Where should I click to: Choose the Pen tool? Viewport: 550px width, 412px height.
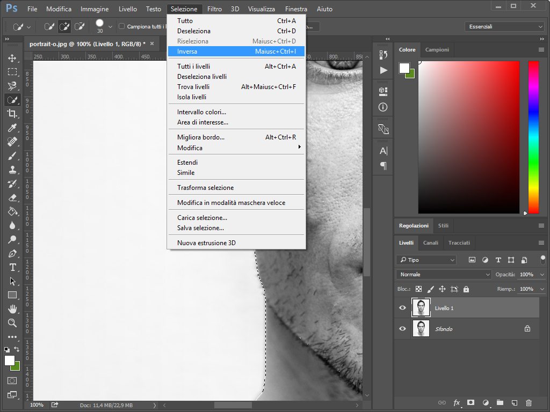pyautogui.click(x=12, y=253)
